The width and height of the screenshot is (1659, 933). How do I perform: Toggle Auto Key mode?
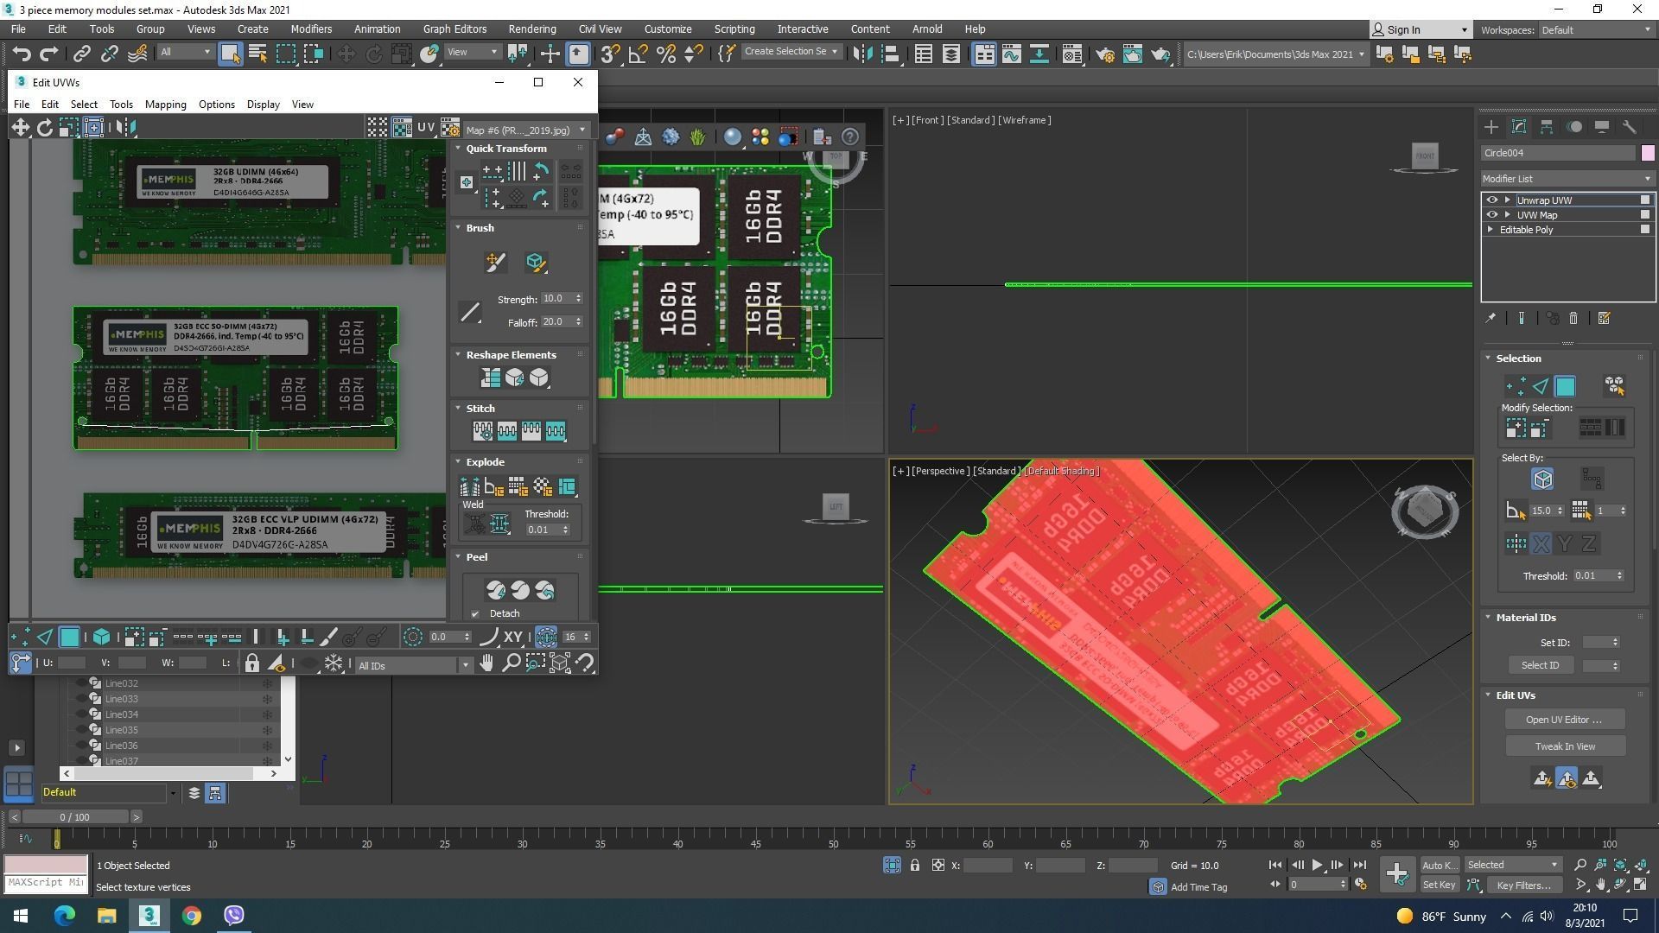click(x=1440, y=865)
